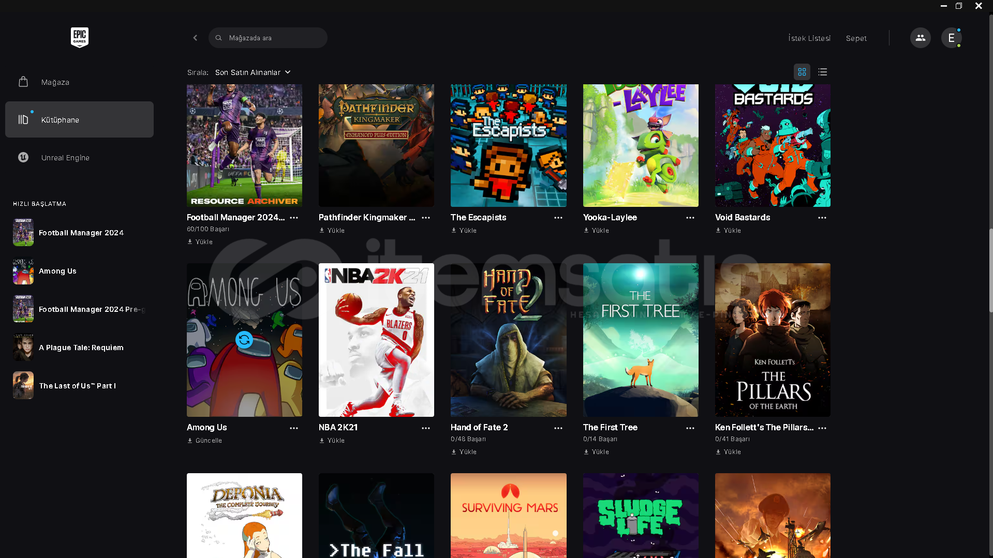Install The Escapists via Yükle
993x558 pixels.
tap(464, 230)
